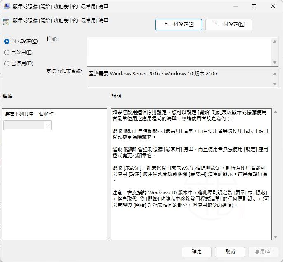Screen dimensions: 283x262
Task: Confirm with the 確定 button
Action: point(196,252)
